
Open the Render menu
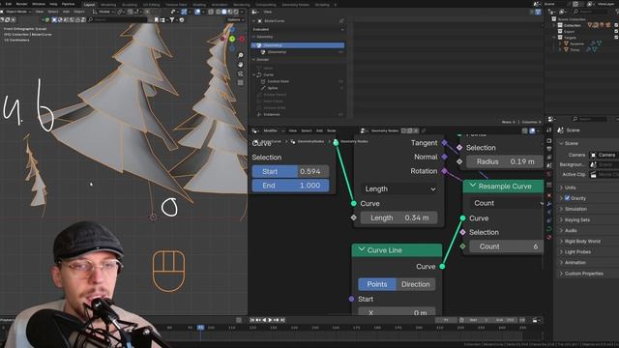(21, 4)
